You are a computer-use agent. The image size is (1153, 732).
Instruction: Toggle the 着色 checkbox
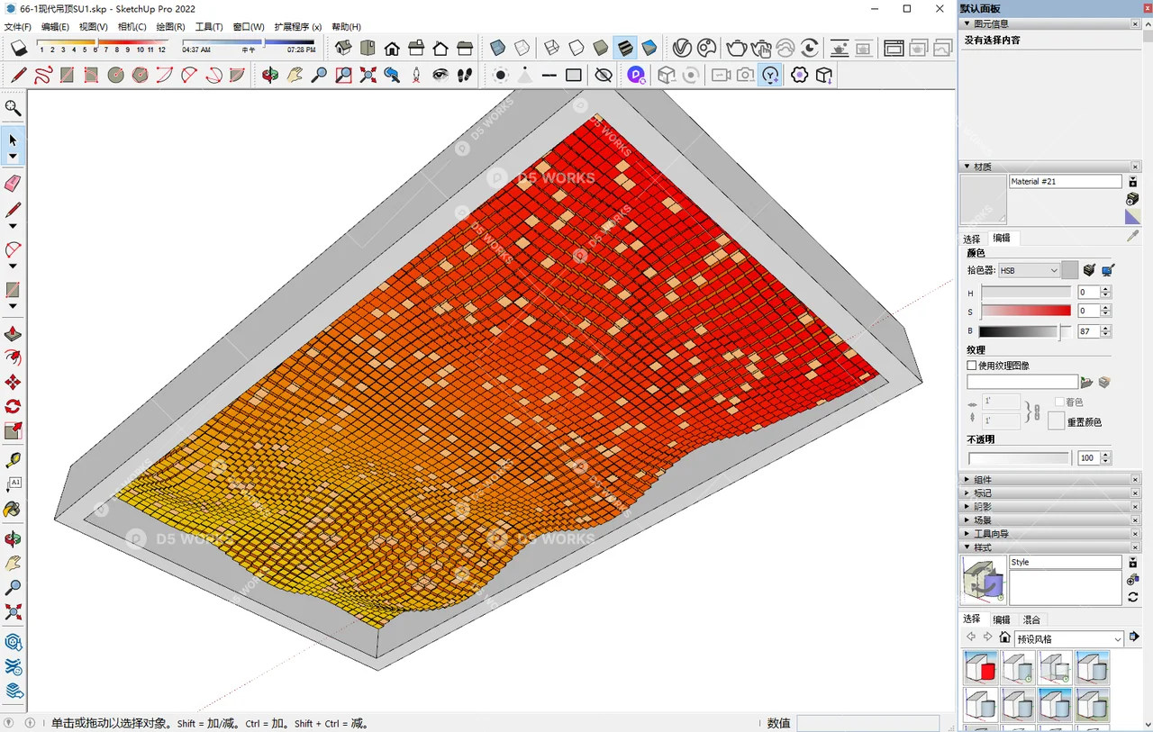pos(1058,402)
